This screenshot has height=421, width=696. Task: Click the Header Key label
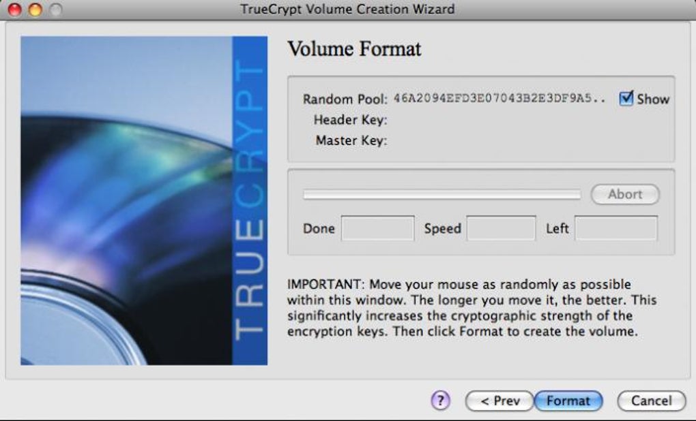pos(350,120)
